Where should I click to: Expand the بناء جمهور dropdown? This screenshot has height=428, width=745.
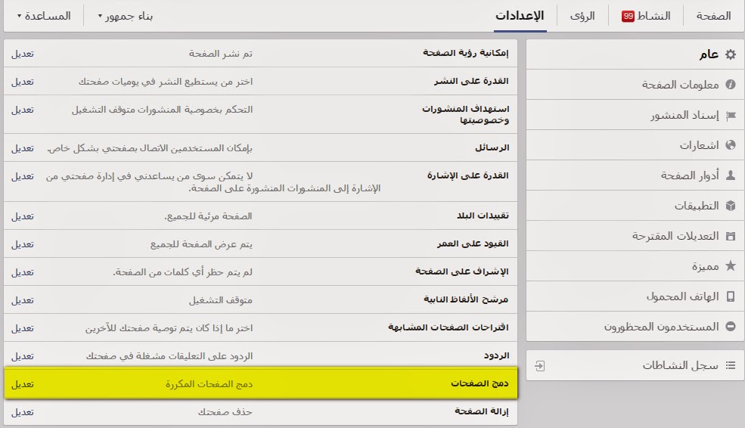[x=126, y=16]
